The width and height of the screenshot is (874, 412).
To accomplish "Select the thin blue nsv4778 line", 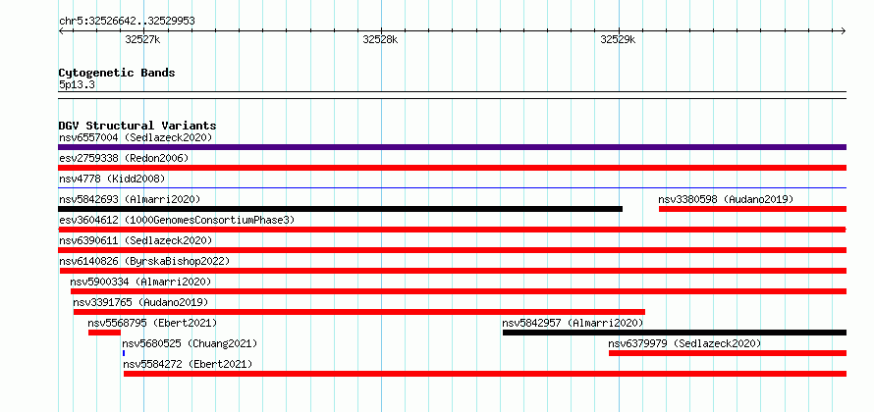I will coord(452,188).
